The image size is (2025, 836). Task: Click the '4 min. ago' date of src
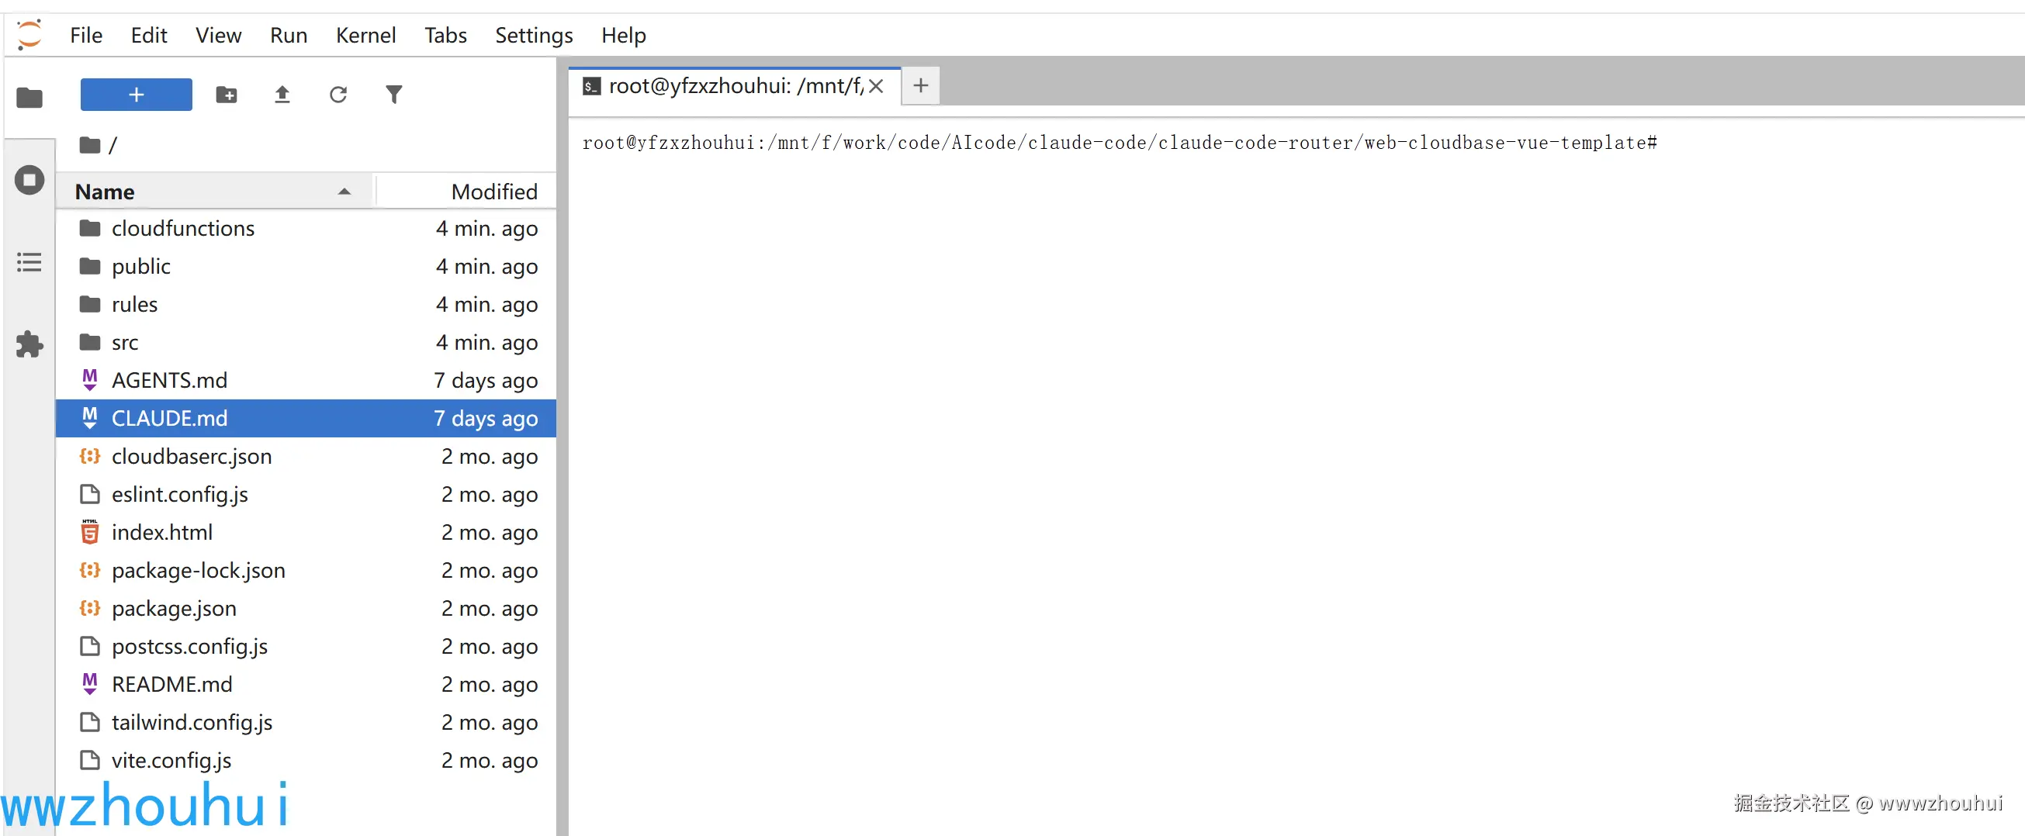point(487,343)
